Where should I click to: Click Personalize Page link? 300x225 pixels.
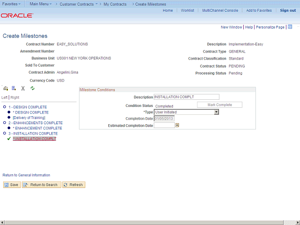pyautogui.click(x=270, y=27)
